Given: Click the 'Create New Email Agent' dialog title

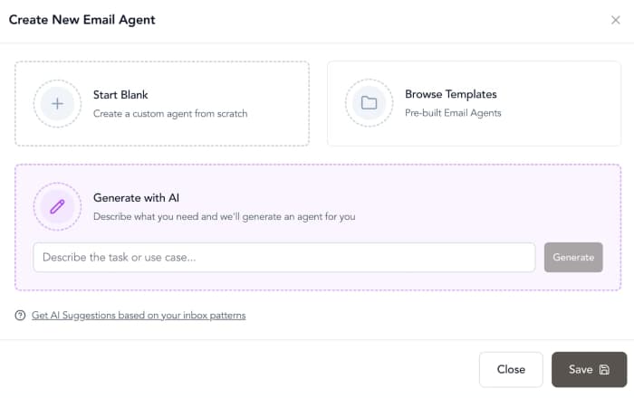Looking at the screenshot, I should (x=82, y=20).
